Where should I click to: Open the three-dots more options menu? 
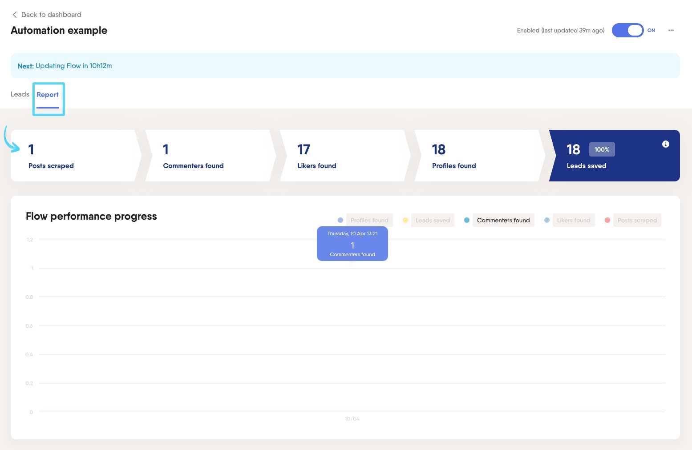(671, 30)
